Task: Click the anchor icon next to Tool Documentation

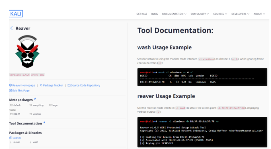Action: tap(44, 122)
